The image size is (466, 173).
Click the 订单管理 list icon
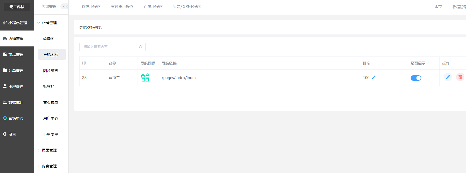(x=5, y=70)
